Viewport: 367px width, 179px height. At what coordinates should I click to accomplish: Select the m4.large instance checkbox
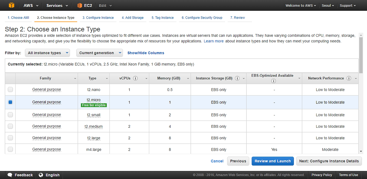pyautogui.click(x=10, y=150)
